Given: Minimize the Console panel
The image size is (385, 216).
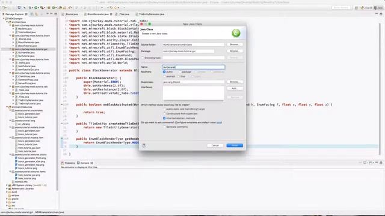Looking at the screenshot, I should pos(377,163).
